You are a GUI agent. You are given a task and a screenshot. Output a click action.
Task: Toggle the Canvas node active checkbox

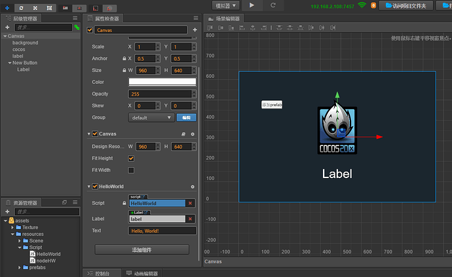pos(90,30)
